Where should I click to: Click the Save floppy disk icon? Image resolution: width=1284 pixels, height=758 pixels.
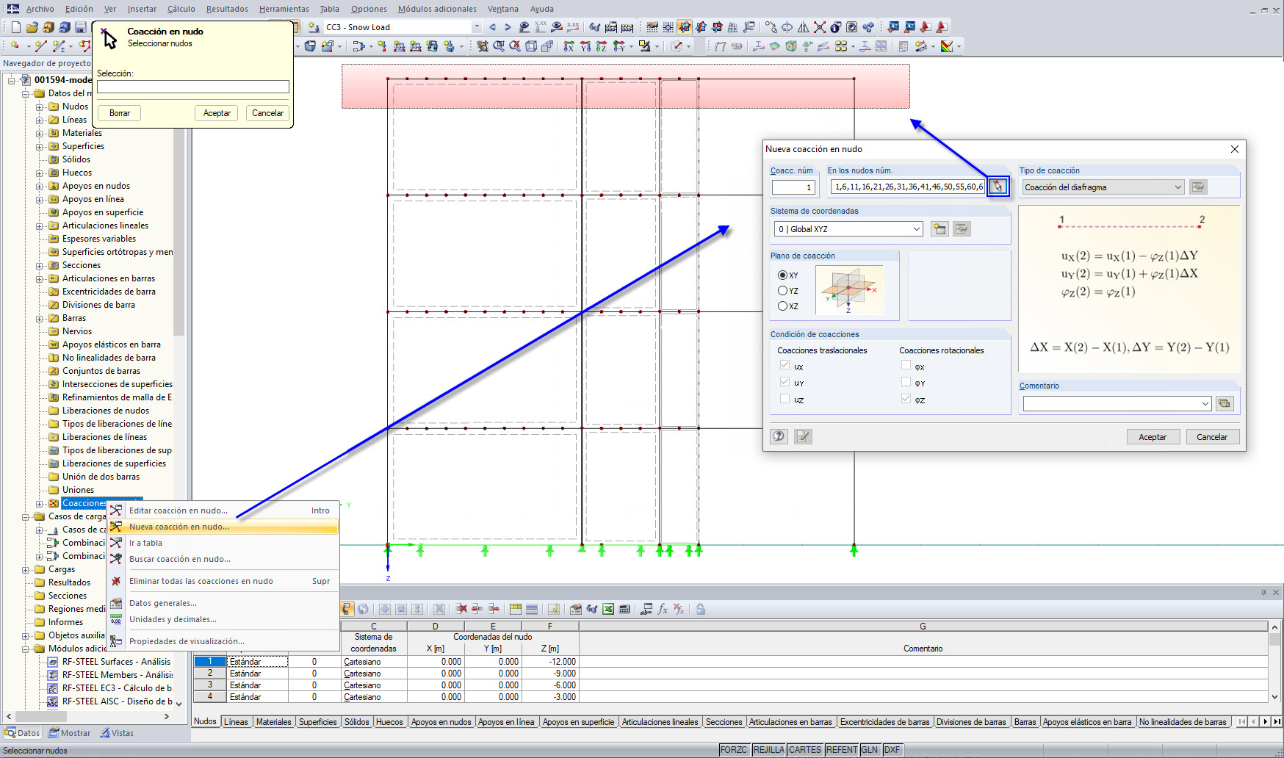pos(80,27)
